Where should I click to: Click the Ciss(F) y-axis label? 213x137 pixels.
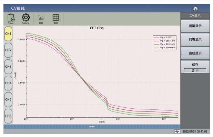pyautogui.click(x=16, y=75)
